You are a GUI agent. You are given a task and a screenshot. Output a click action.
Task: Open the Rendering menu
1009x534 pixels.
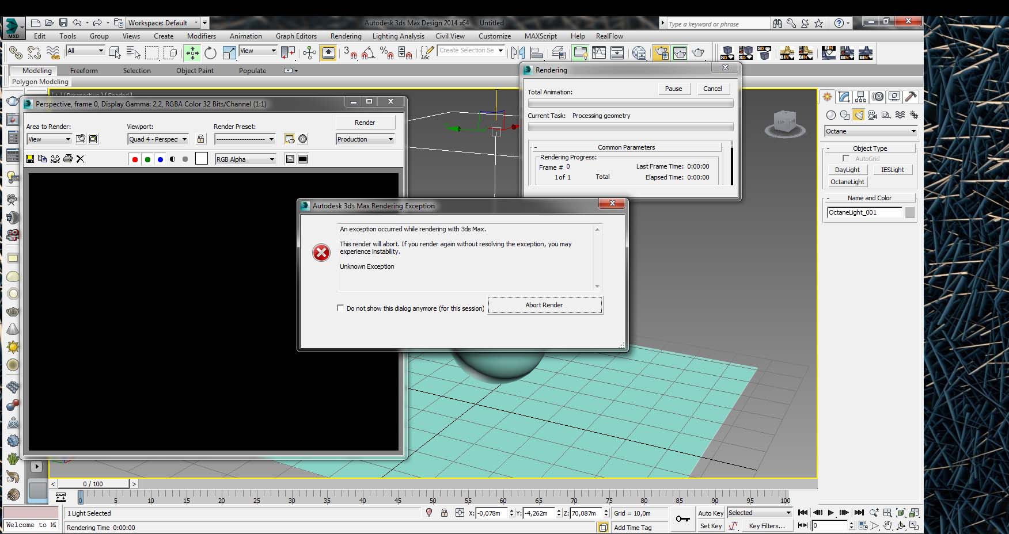tap(346, 36)
